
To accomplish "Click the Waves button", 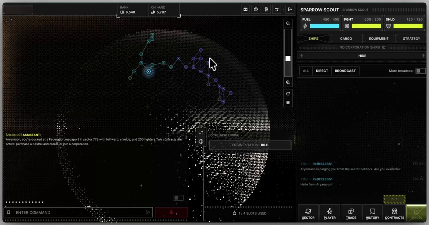I will click(416, 213).
